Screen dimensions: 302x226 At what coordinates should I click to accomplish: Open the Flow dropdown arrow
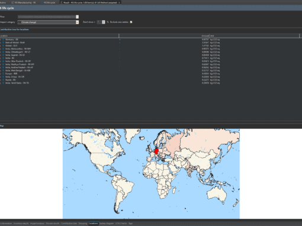tap(78, 17)
